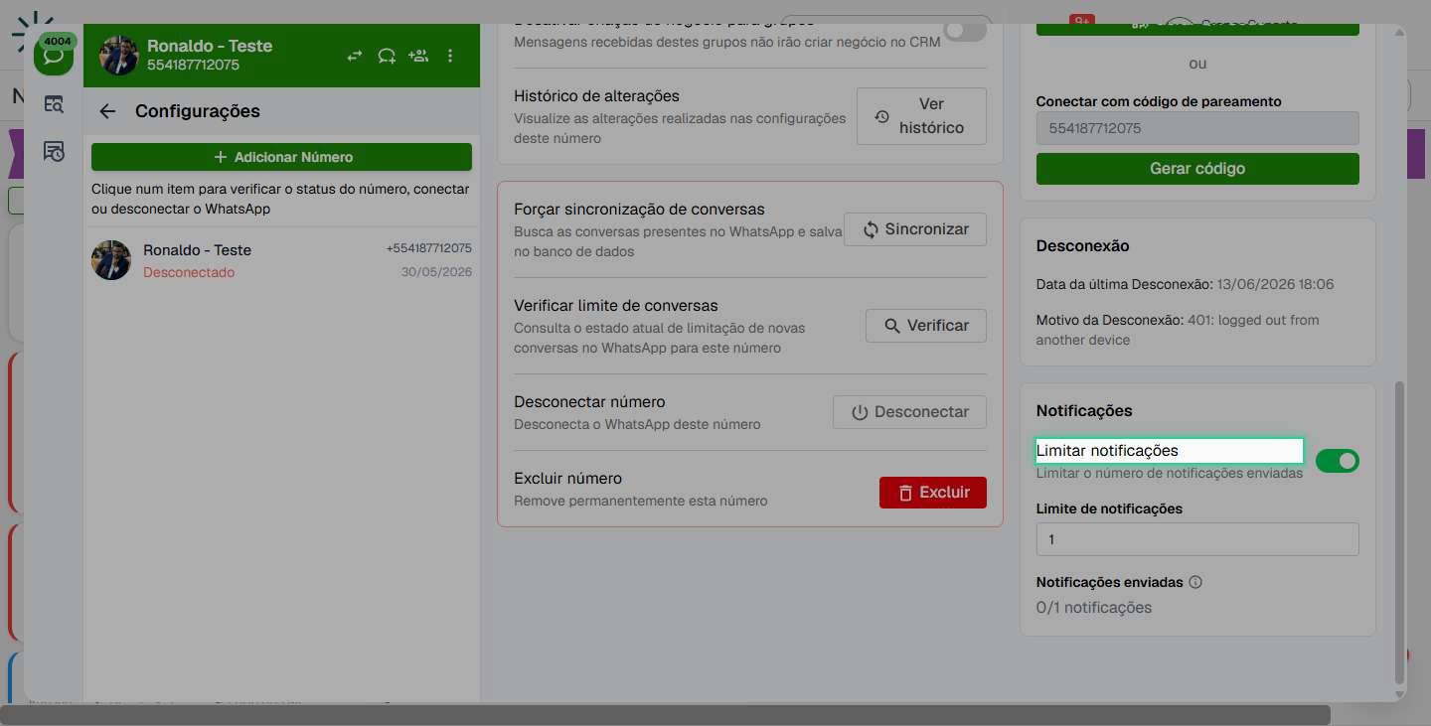
Task: Click the Desconectado status text
Action: (189, 272)
